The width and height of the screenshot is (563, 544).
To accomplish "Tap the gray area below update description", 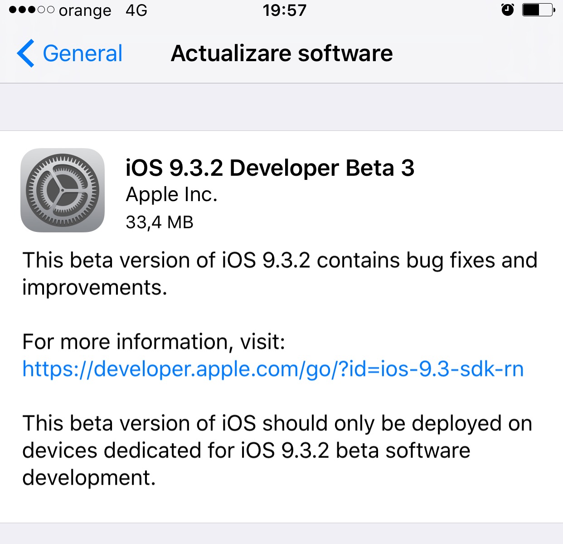I will tap(281, 534).
